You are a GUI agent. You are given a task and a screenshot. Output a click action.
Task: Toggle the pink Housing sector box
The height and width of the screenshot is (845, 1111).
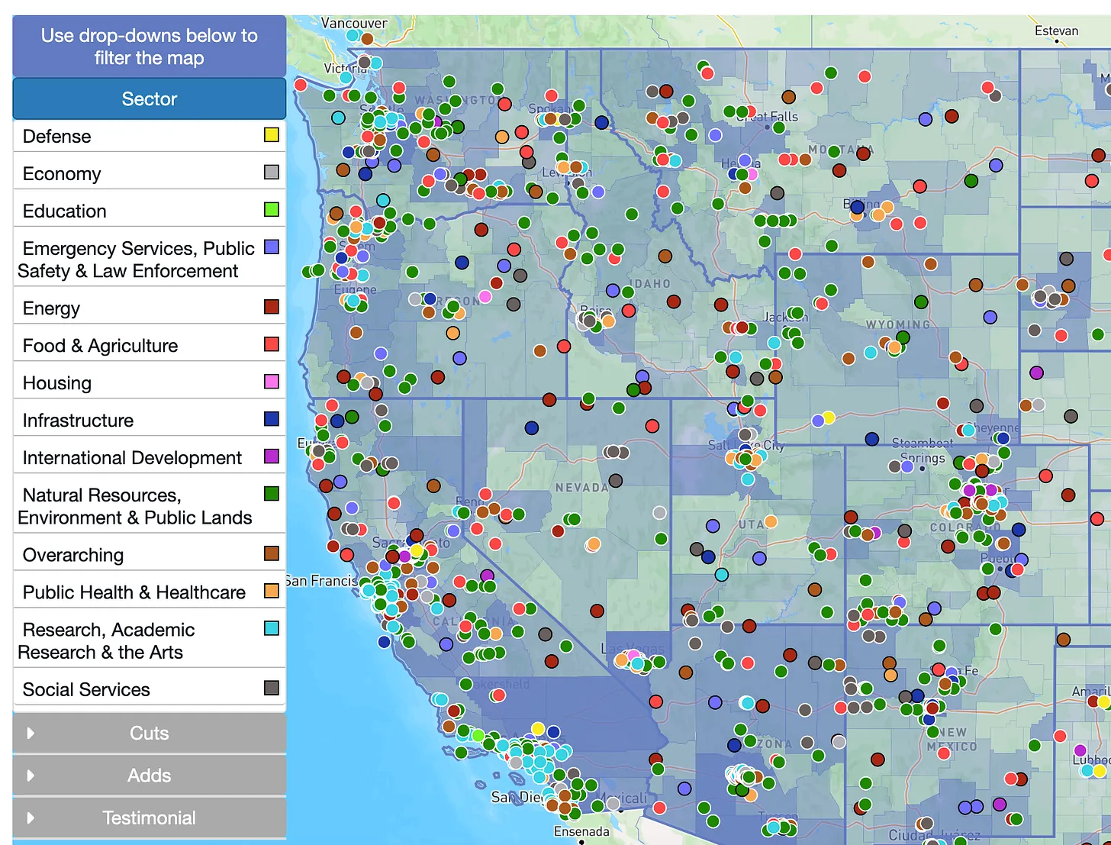point(271,382)
